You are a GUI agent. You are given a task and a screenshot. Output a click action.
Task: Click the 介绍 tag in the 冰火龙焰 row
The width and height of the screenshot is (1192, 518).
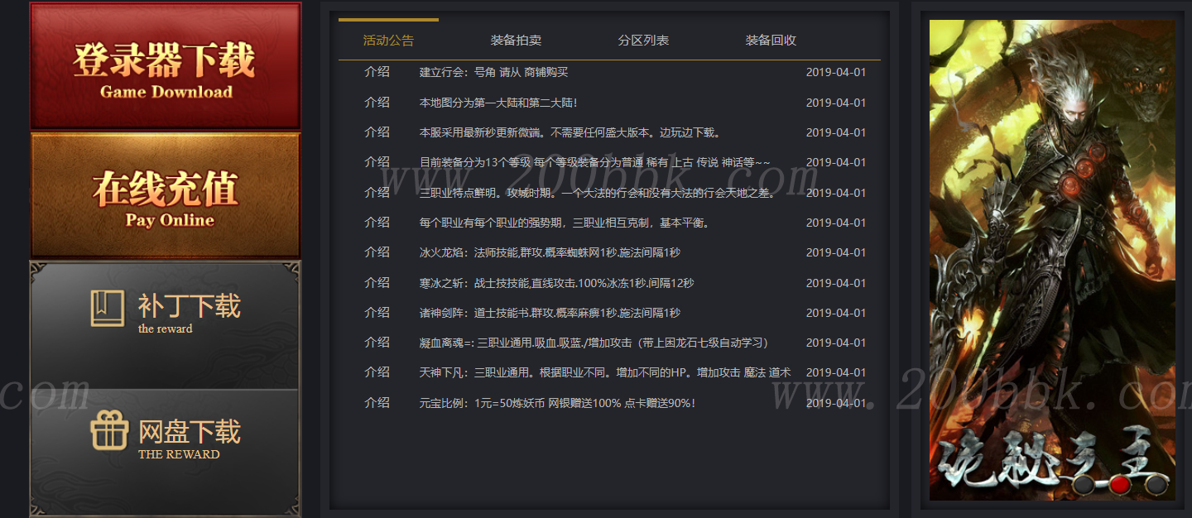(377, 252)
